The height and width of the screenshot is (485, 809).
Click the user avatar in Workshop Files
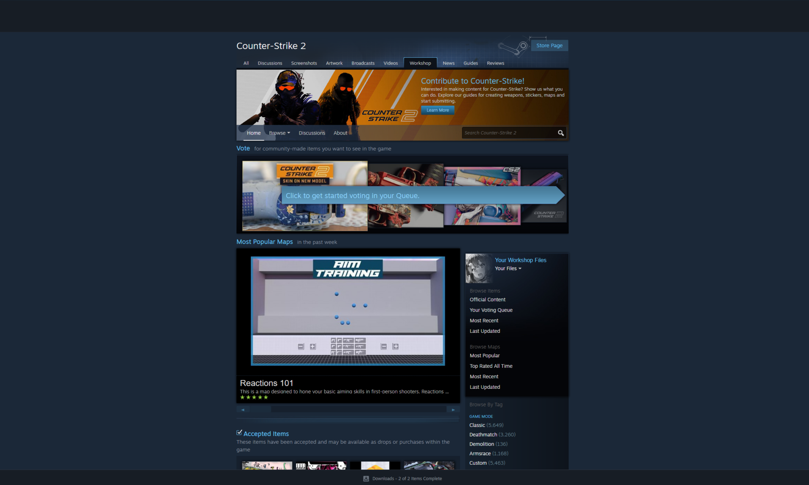[x=479, y=268]
